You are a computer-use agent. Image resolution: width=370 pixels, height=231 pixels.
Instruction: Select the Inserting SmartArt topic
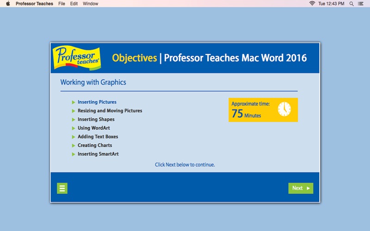(98, 154)
